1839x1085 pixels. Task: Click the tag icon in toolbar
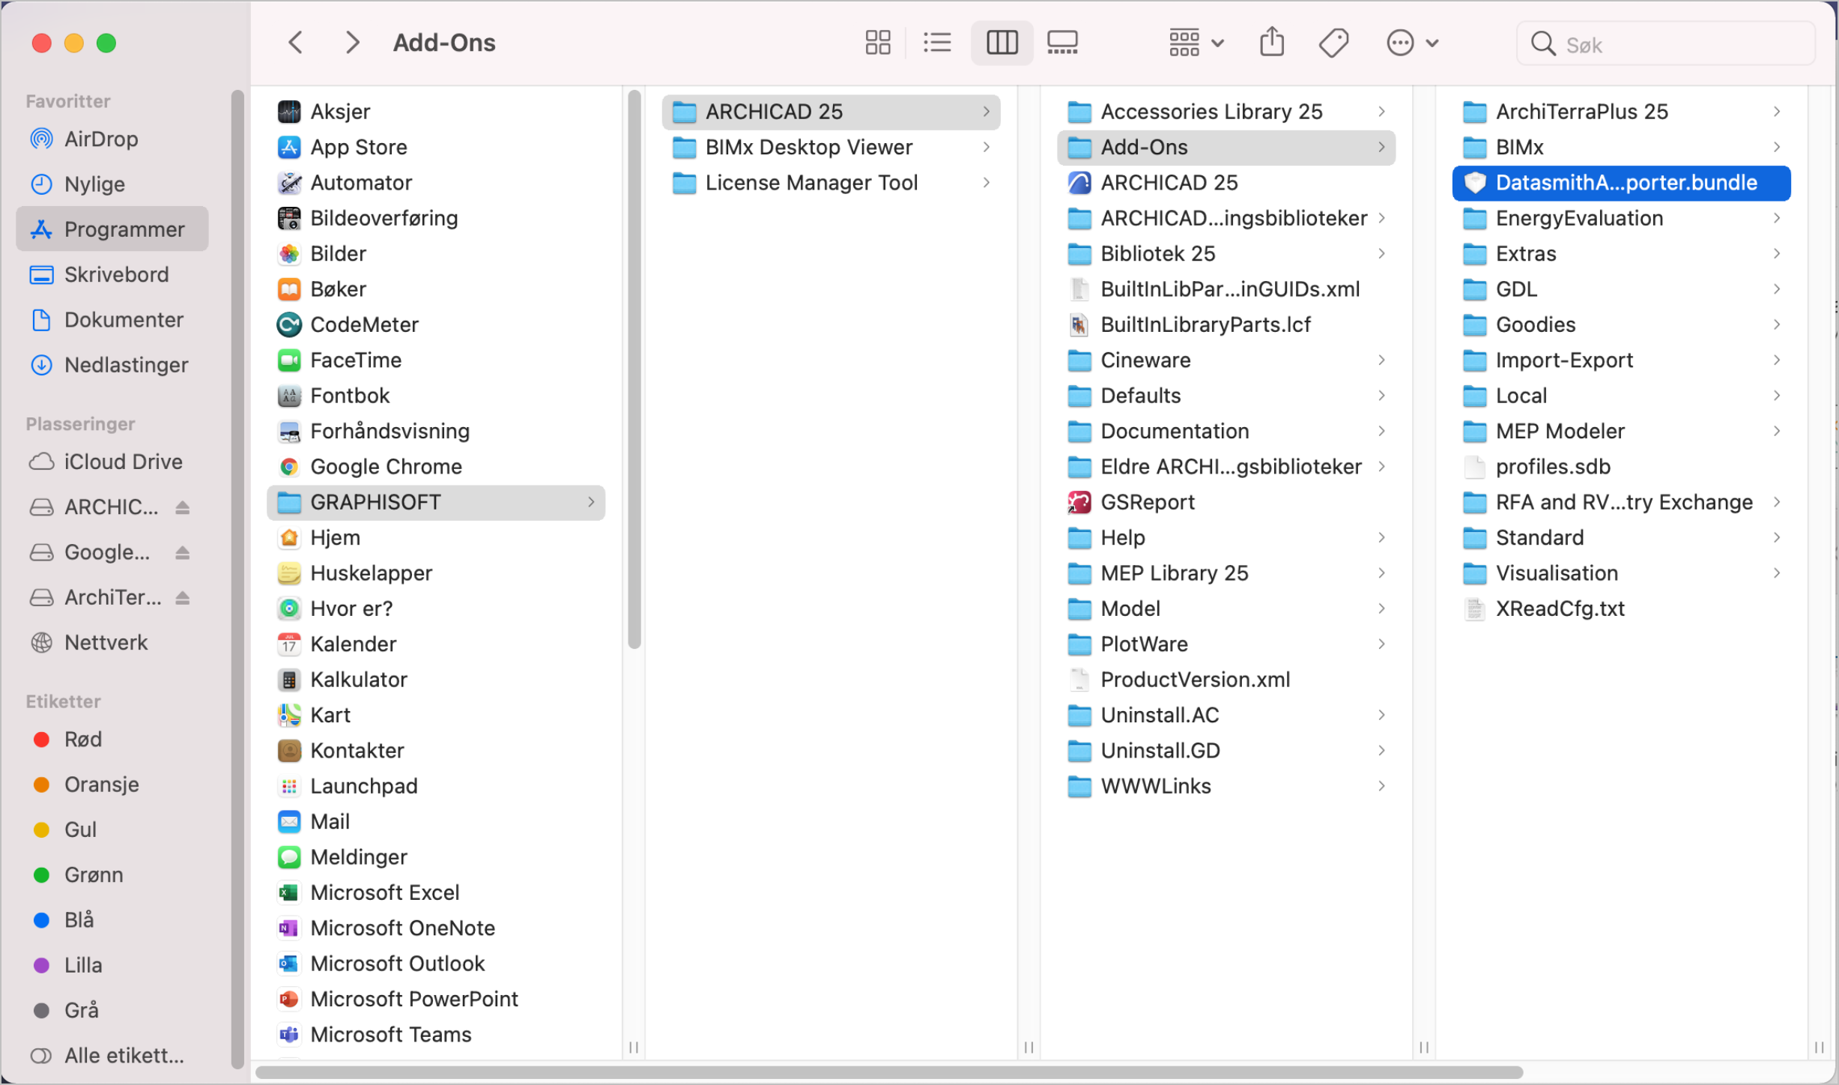pyautogui.click(x=1333, y=43)
